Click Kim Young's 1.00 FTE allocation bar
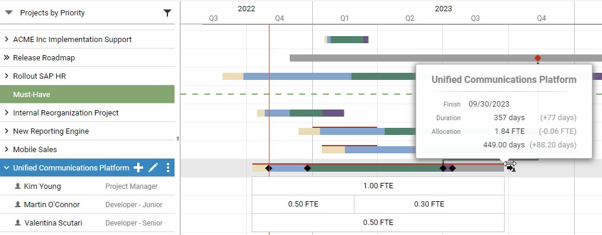 point(378,186)
